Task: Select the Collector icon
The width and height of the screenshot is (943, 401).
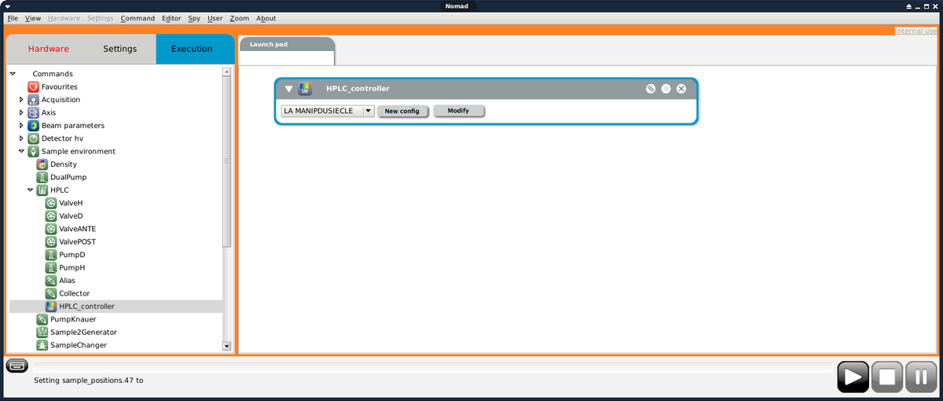Action: click(x=51, y=293)
